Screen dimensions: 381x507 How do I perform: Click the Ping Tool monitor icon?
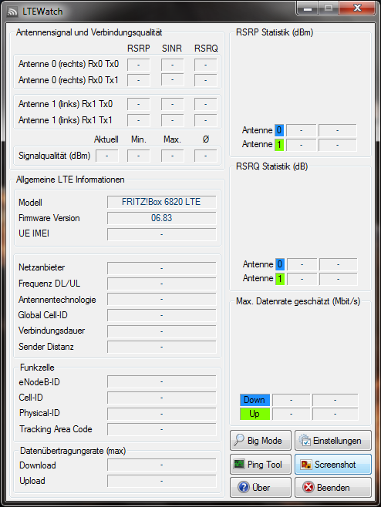coord(239,465)
